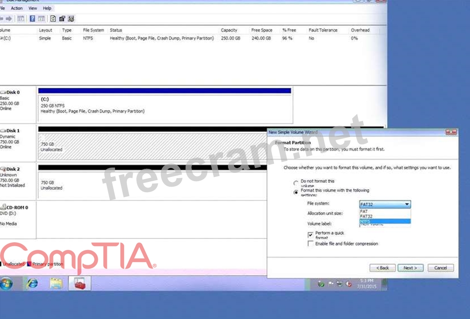Click the File System column header
The width and height of the screenshot is (470, 319).
coord(93,30)
